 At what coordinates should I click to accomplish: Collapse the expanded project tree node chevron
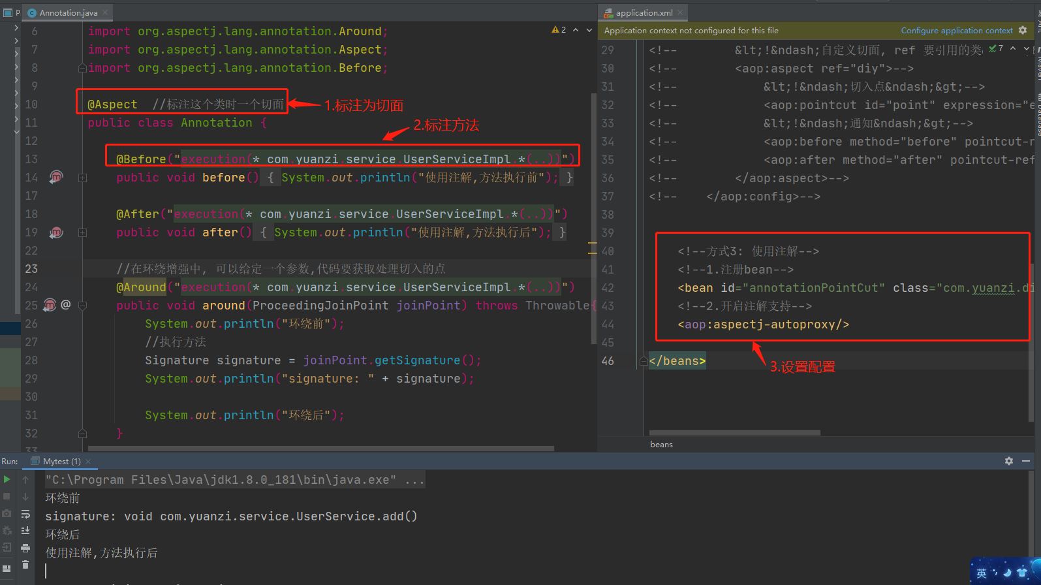(16, 131)
